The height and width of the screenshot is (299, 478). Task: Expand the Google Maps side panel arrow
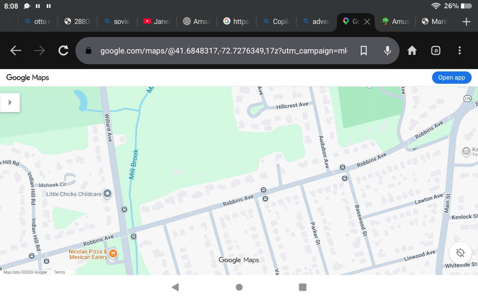[x=10, y=102]
